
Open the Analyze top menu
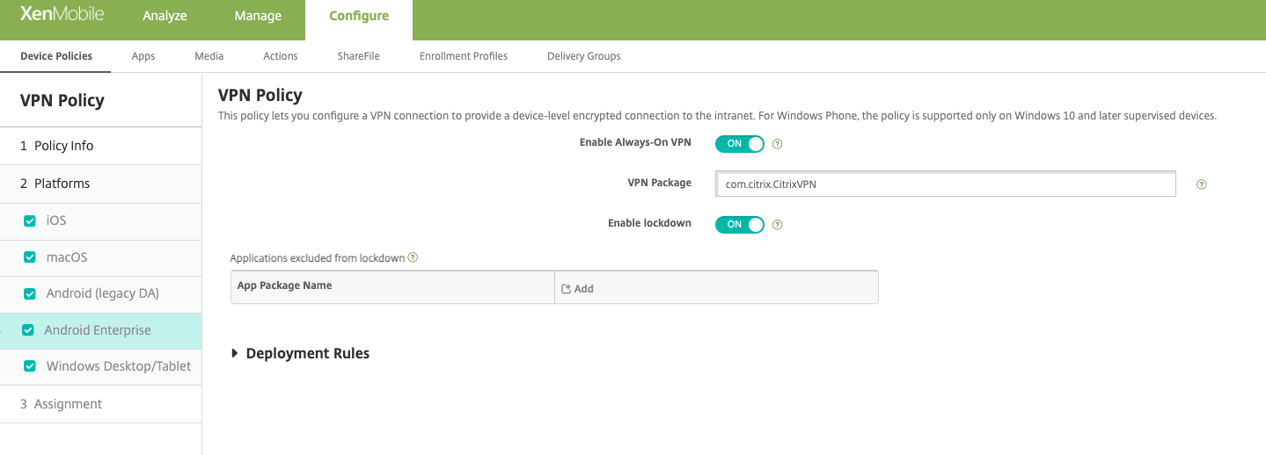point(165,16)
